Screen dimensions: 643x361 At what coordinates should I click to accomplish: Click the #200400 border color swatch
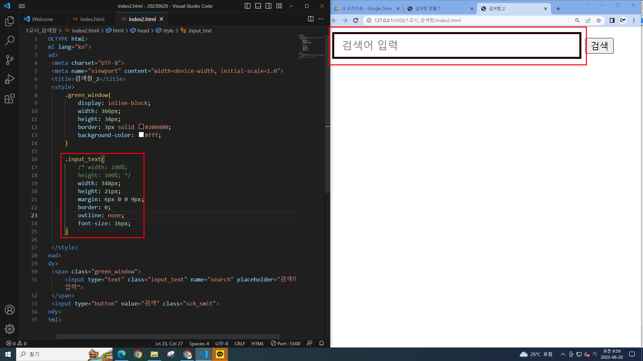click(141, 127)
